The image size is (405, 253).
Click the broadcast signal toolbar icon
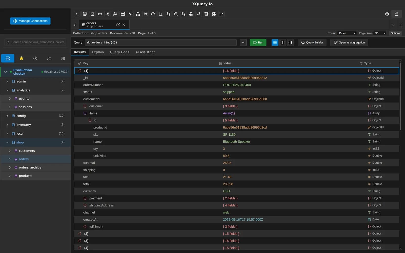click(146, 14)
